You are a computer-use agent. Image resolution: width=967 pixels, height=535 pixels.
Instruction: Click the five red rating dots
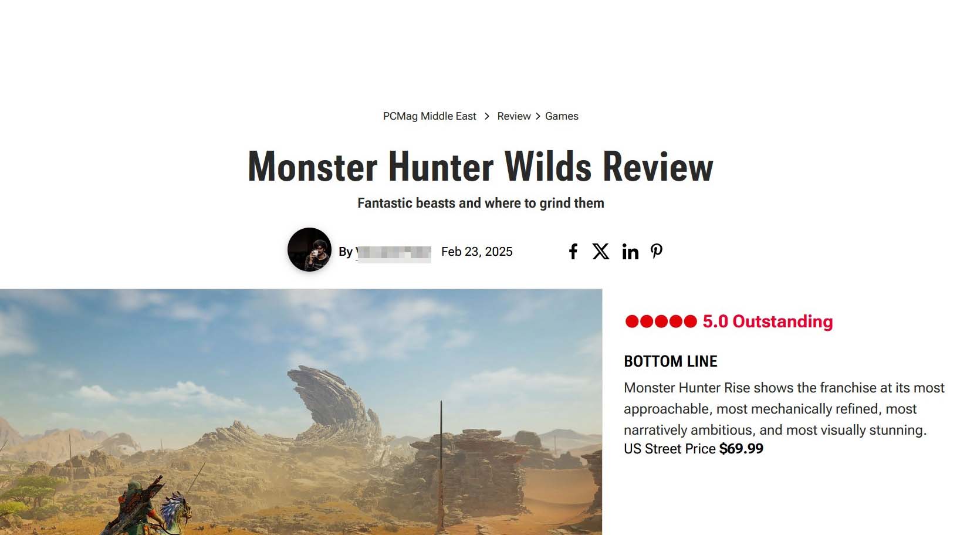661,321
